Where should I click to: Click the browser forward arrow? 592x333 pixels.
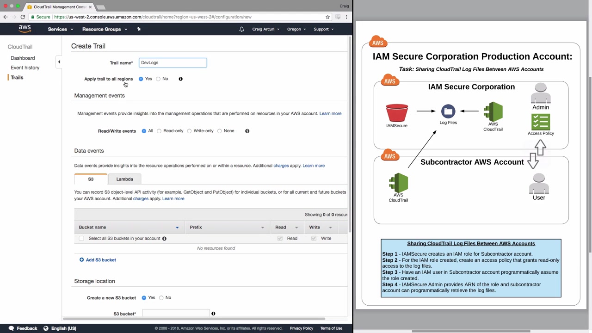[14, 17]
